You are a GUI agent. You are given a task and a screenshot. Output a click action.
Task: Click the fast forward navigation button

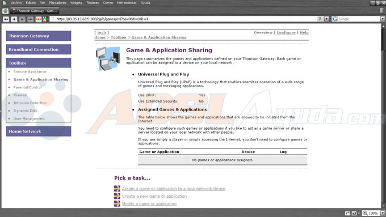[x=30, y=19]
